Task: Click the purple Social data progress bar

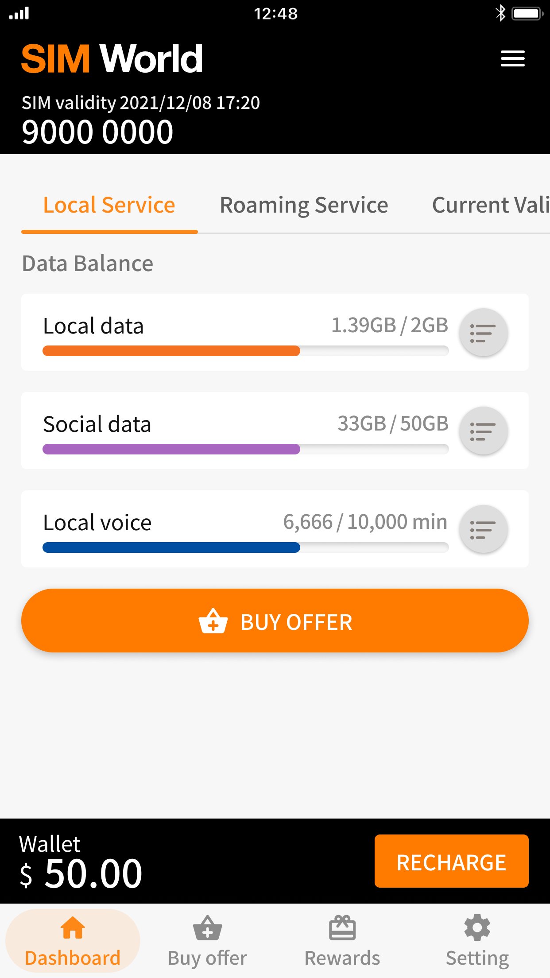Action: [171, 449]
